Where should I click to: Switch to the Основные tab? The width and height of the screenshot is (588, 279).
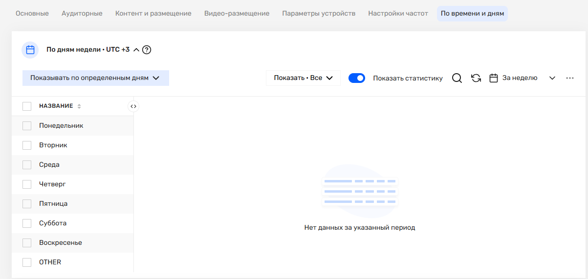click(32, 14)
